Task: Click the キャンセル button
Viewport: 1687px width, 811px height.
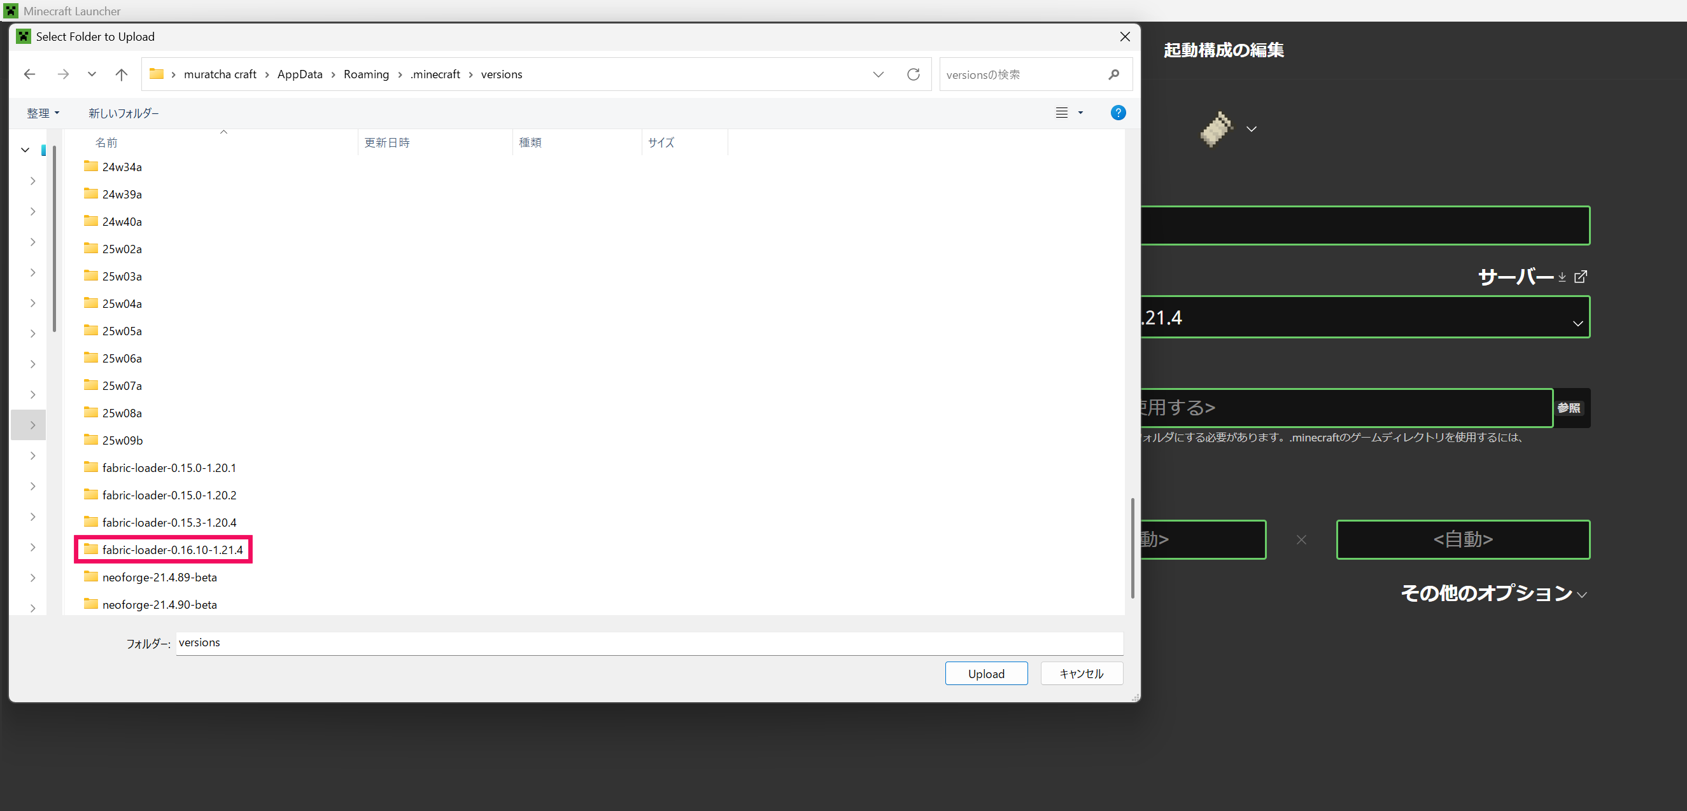Action: pyautogui.click(x=1081, y=674)
